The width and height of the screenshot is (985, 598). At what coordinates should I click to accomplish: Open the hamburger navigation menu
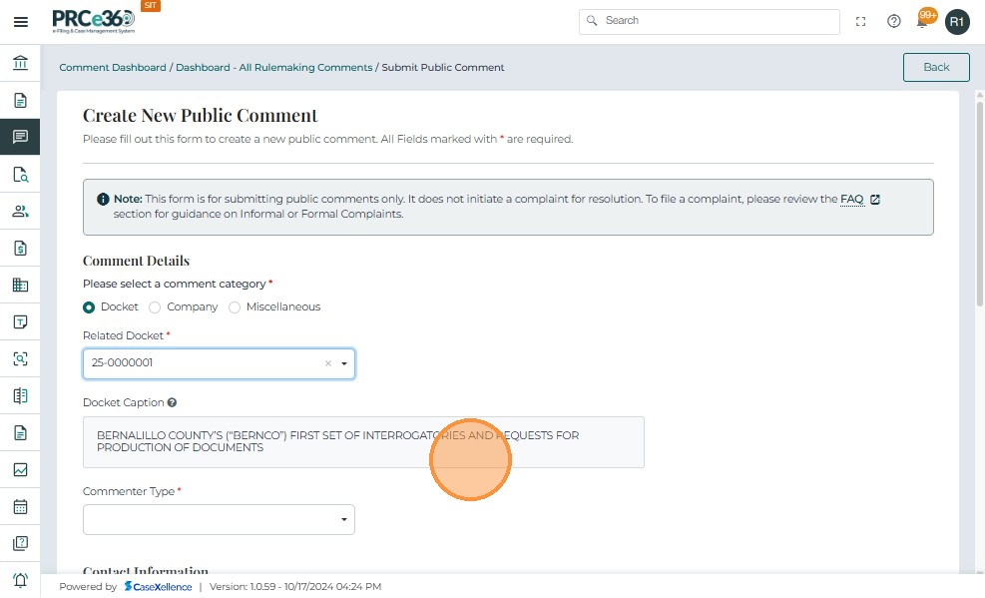point(20,21)
